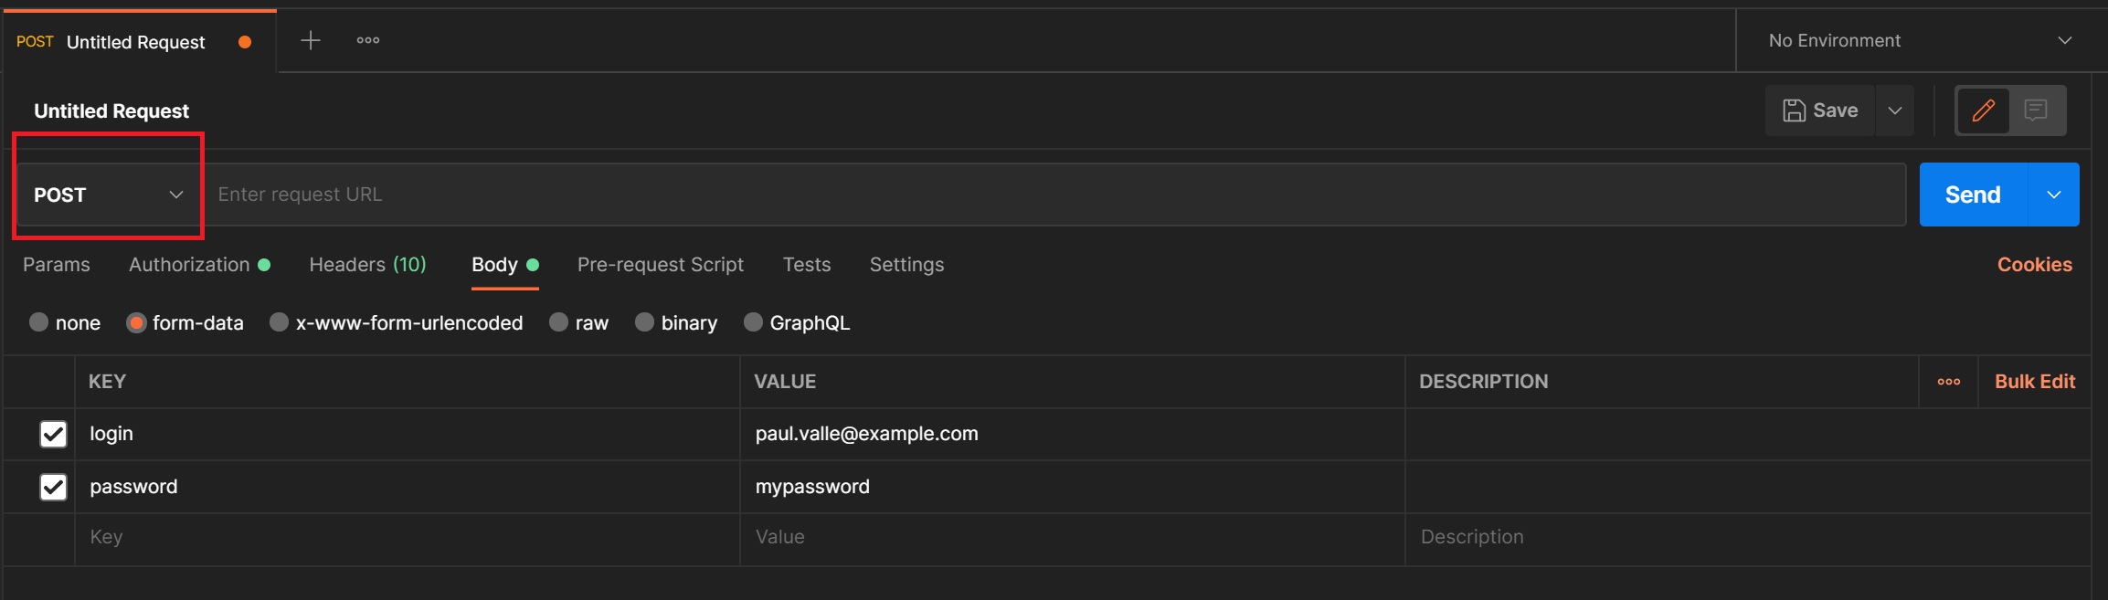Expand the Save options dropdown arrow

coord(1895,111)
